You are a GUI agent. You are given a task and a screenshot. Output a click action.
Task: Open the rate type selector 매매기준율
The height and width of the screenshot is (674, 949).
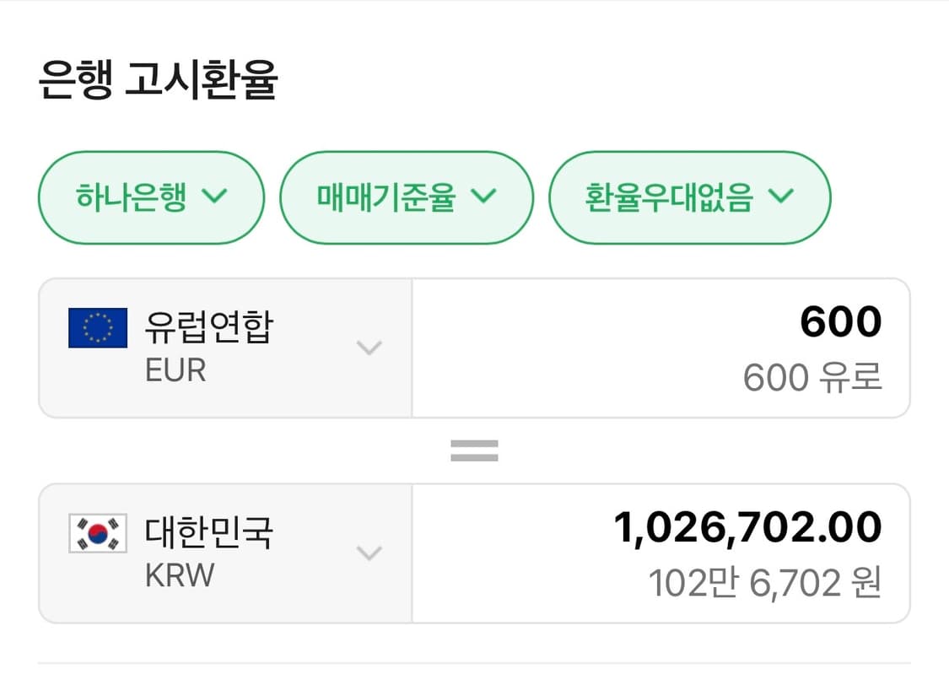coord(407,197)
